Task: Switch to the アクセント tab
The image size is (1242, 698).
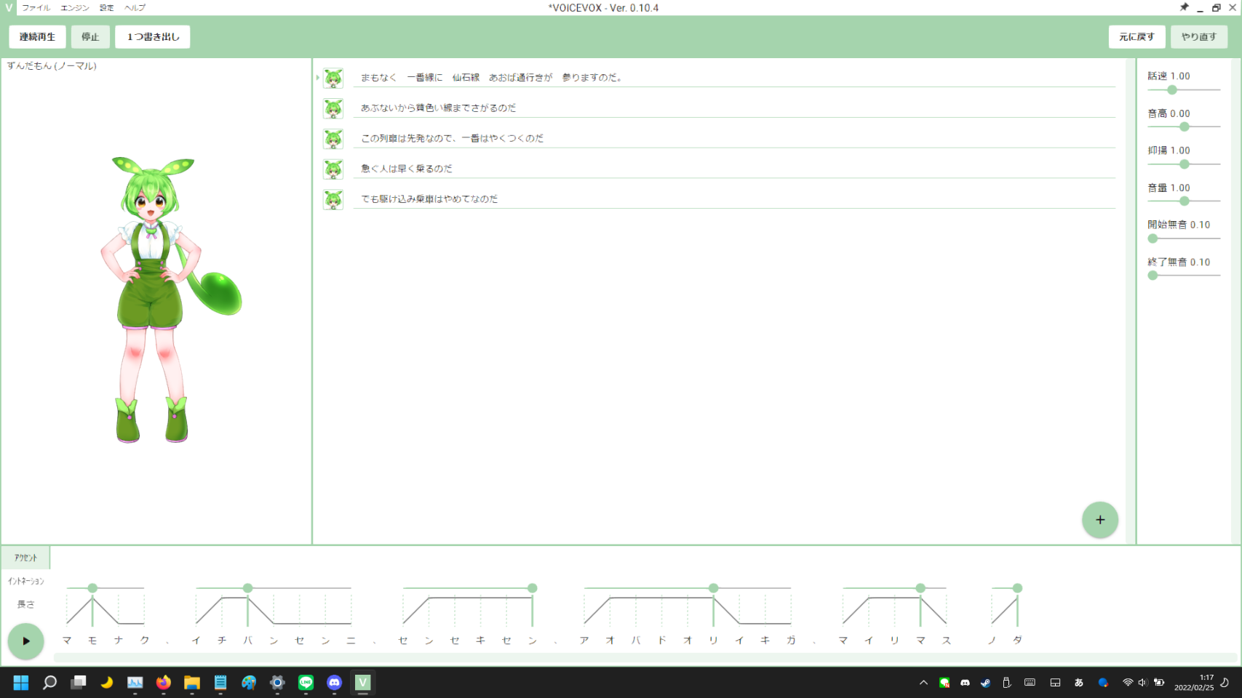Action: click(25, 558)
